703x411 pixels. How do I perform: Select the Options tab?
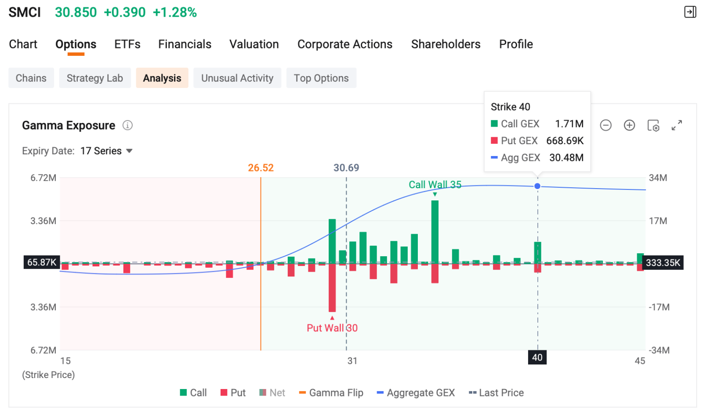pos(76,44)
